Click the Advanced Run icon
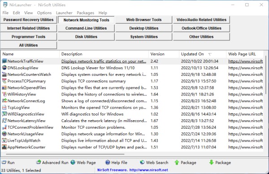Image resolution: width=269 pixels, height=174 pixels. click(39, 162)
